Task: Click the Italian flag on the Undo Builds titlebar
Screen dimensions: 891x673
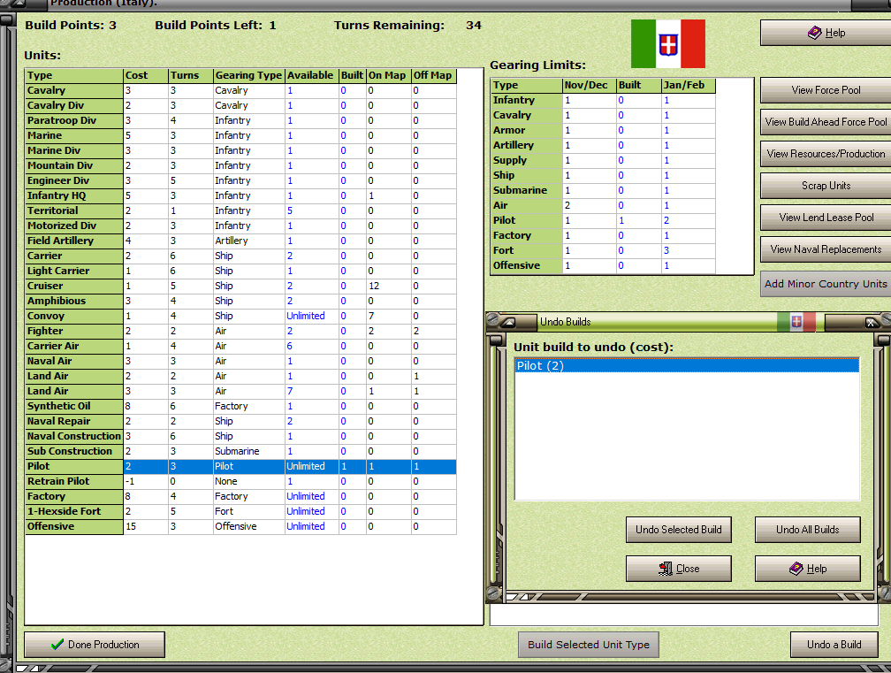Action: point(796,323)
